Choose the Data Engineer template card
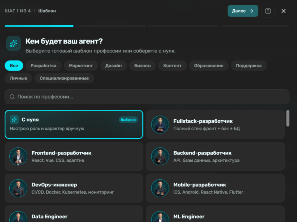Viewport: 297px width, 222px height. coord(74,214)
